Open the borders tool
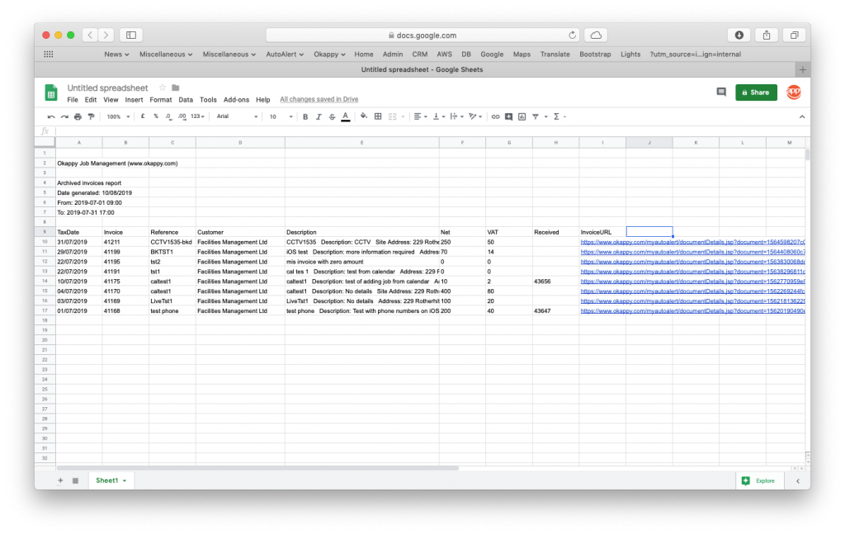The width and height of the screenshot is (845, 535). coord(378,116)
